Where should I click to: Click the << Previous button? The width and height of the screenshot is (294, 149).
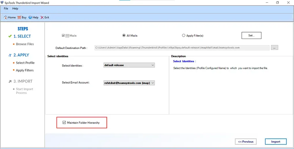[246, 142]
